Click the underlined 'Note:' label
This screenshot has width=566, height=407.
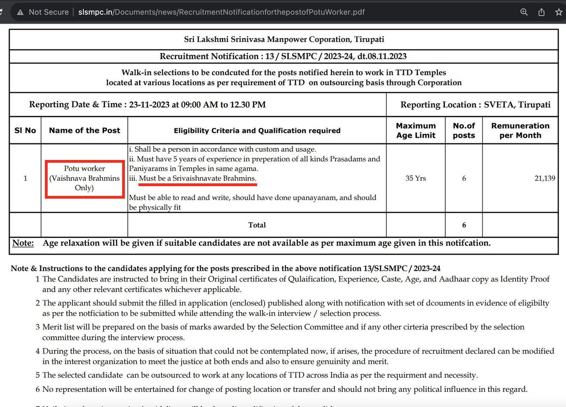coord(23,243)
